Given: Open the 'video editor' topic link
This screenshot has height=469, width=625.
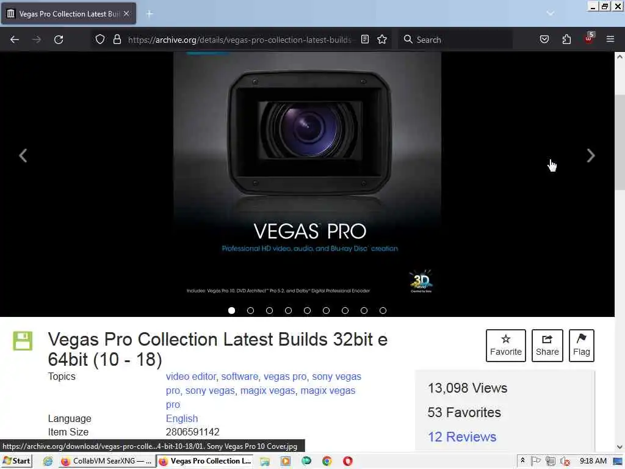Looking at the screenshot, I should tap(191, 376).
